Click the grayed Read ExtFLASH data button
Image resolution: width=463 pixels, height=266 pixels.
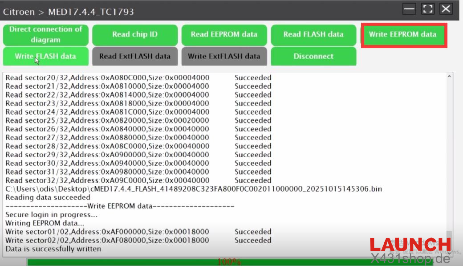tap(135, 57)
